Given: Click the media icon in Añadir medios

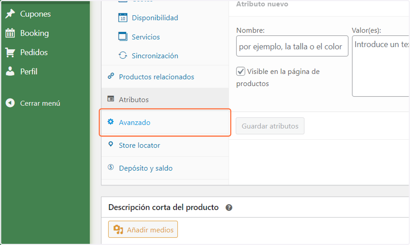Looking at the screenshot, I should pos(118,230).
